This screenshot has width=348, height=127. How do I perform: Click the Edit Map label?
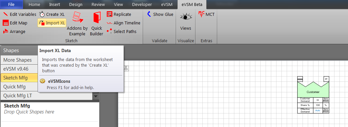(x=19, y=23)
